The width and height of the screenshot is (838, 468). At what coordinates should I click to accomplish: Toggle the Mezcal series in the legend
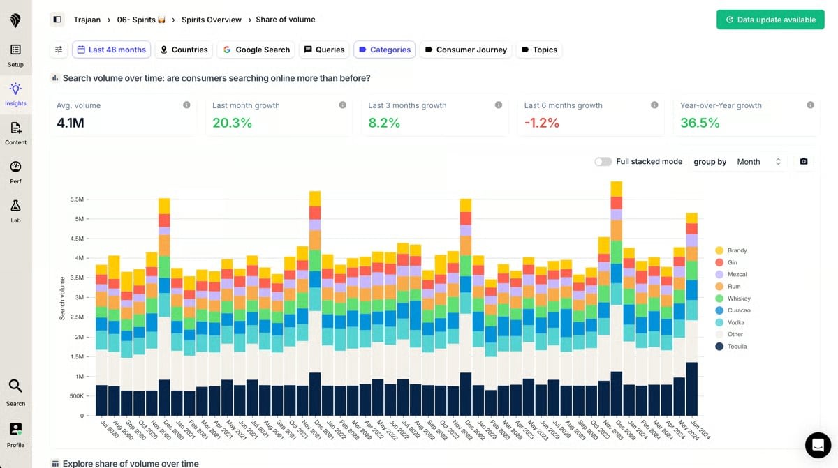click(731, 274)
